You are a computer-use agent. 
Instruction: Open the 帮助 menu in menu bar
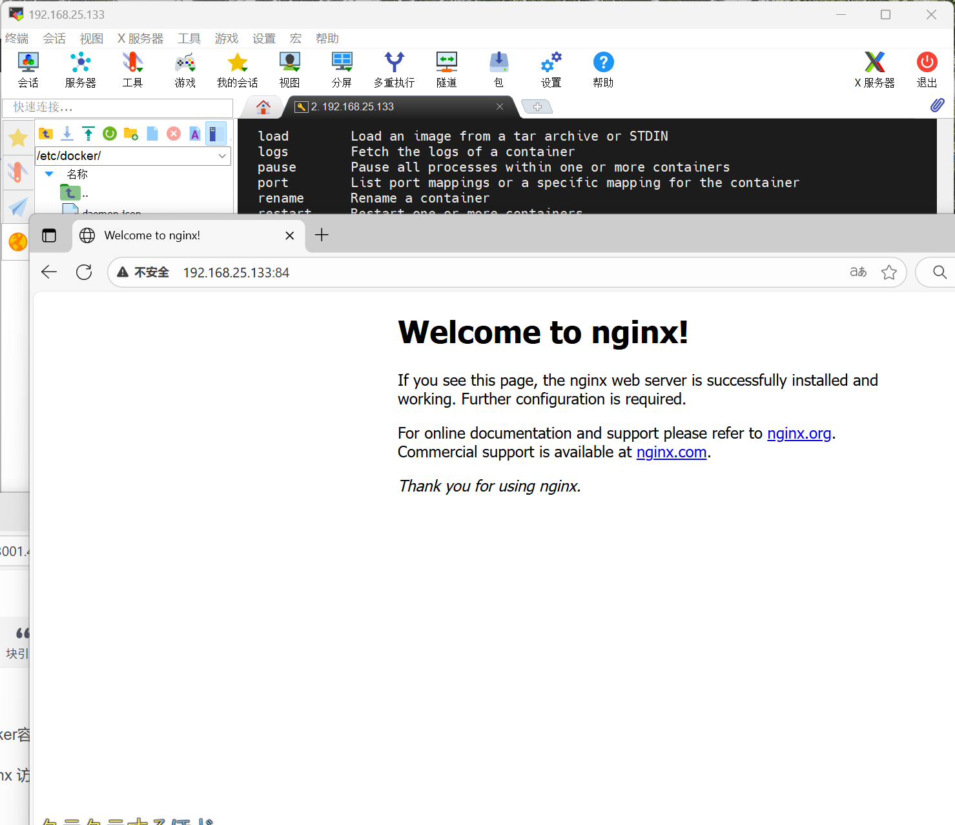(327, 39)
